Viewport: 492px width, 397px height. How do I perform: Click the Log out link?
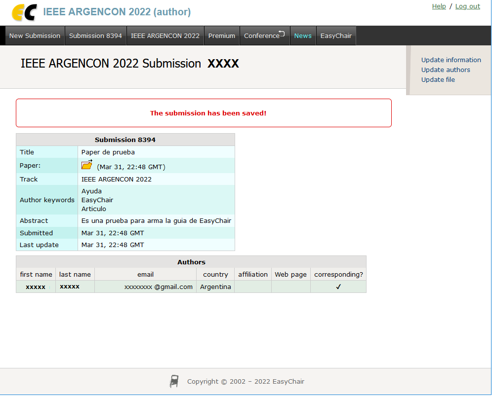467,6
